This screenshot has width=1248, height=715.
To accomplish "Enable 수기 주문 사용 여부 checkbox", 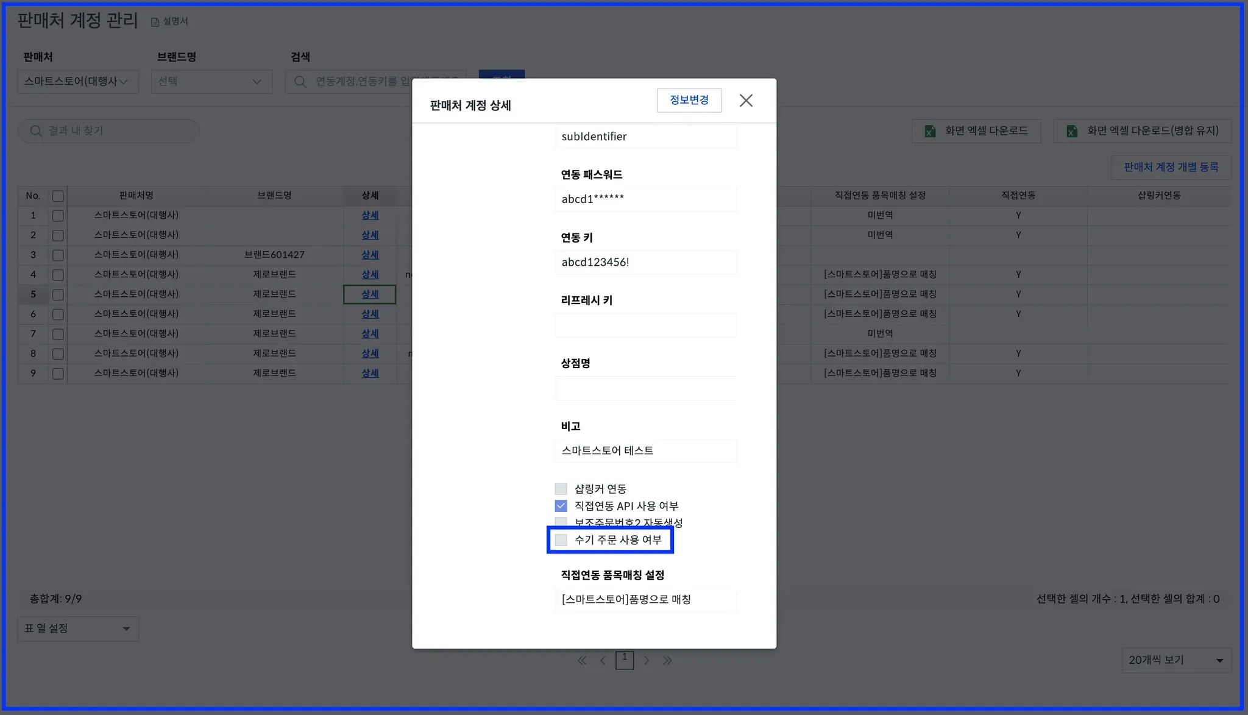I will click(x=561, y=540).
